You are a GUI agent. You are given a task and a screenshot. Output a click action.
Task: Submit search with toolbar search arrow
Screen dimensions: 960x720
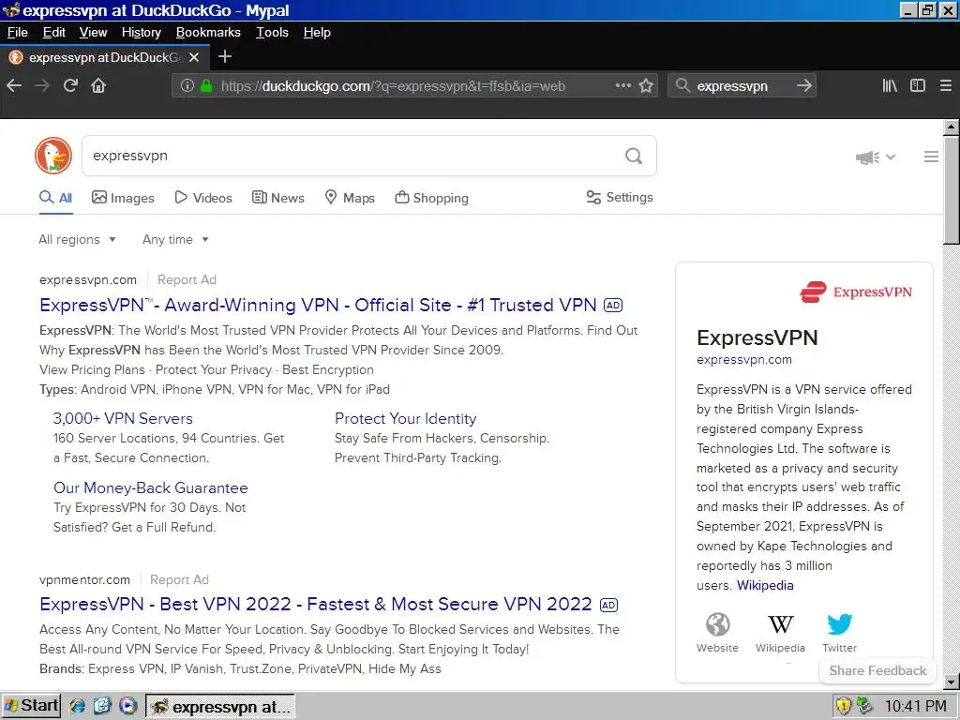[803, 85]
